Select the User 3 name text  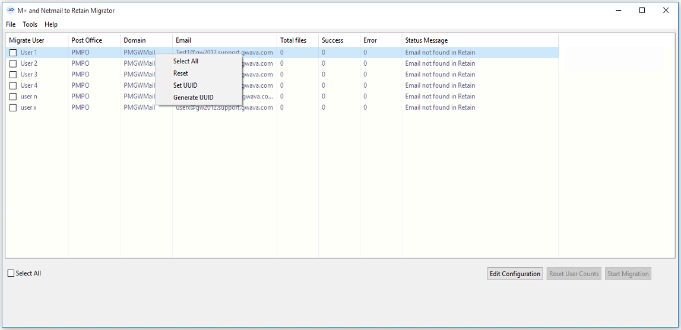coord(28,75)
